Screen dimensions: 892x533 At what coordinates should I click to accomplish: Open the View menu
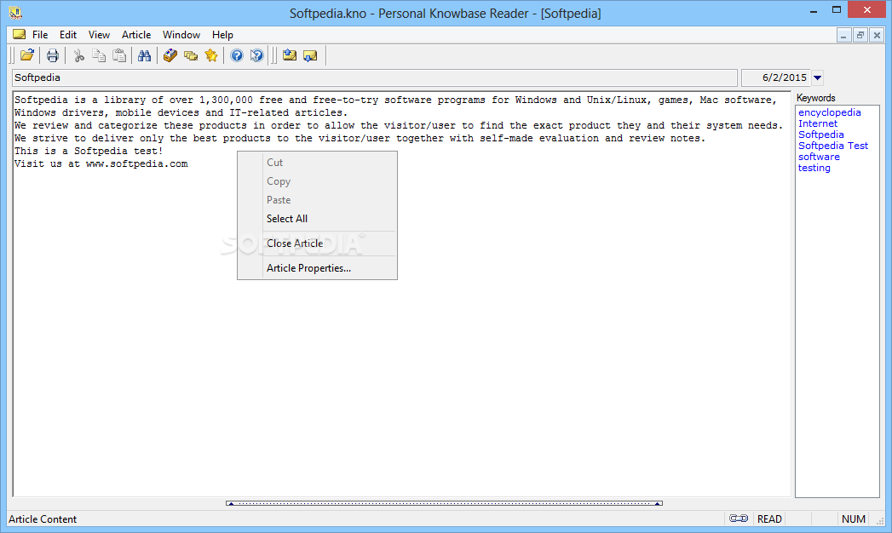99,35
